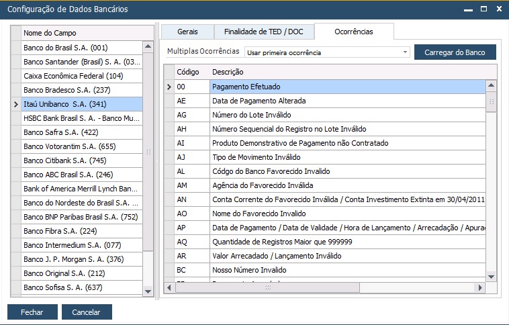Screen dimensions: 509x325
Task: Click the vertical scrollbar thumb of bank list
Action: [x=148, y=151]
